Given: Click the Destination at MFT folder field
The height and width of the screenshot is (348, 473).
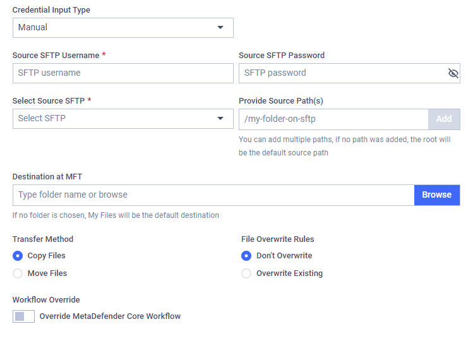Looking at the screenshot, I should [213, 195].
